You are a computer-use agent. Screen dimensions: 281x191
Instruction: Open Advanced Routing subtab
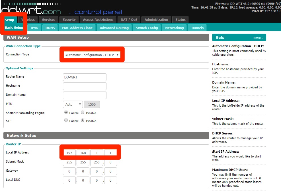[114, 28]
